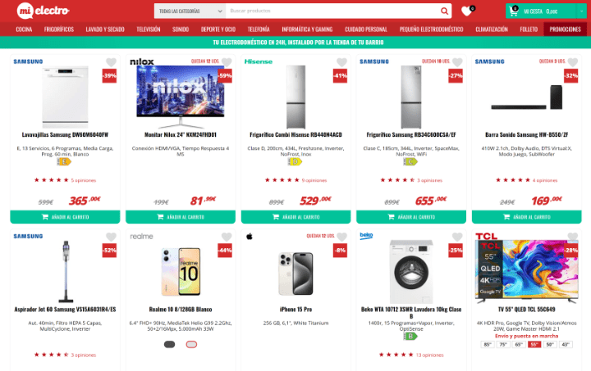This screenshot has width=591, height=371.
Task: Favorite the iPhone 15 Pro heart
Action: [x=341, y=237]
